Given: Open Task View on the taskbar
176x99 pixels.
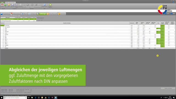Looking at the screenshot, I should point(29,98).
